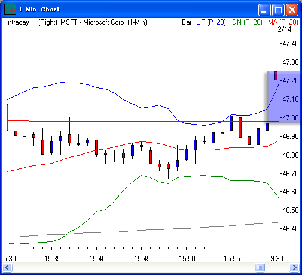Screen dimensions: 302x275
Task: Click the chart window icon in the title bar
Action: click(x=10, y=9)
